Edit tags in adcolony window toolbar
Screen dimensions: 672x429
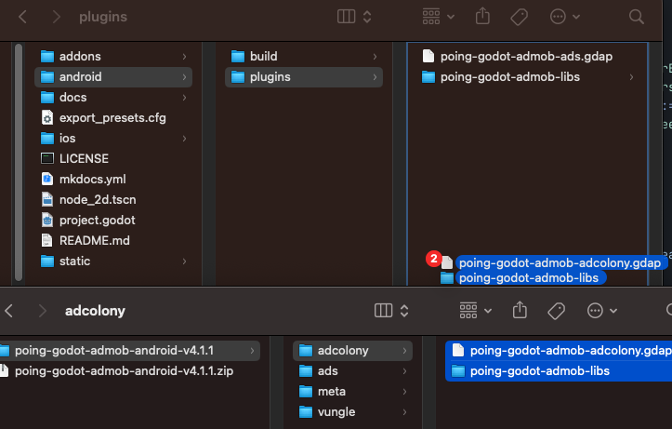557,311
